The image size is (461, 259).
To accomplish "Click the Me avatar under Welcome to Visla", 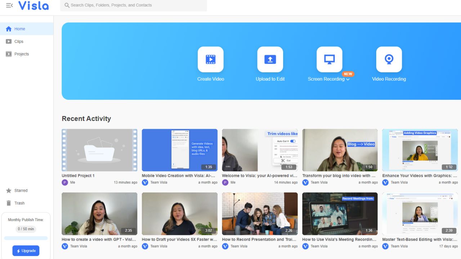I will 225,182.
